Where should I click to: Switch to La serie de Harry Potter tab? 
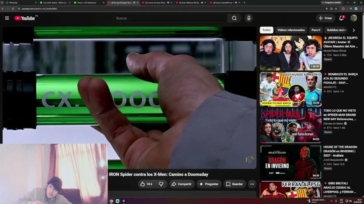point(157,3)
